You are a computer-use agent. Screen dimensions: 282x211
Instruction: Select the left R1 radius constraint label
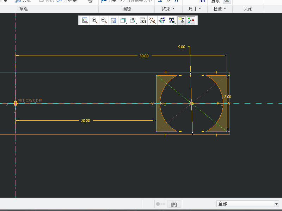(163, 103)
